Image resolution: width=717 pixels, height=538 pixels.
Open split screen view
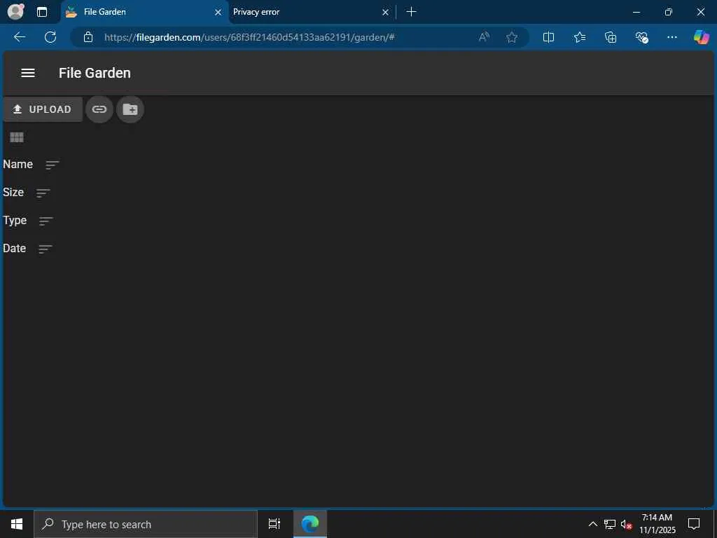[548, 37]
